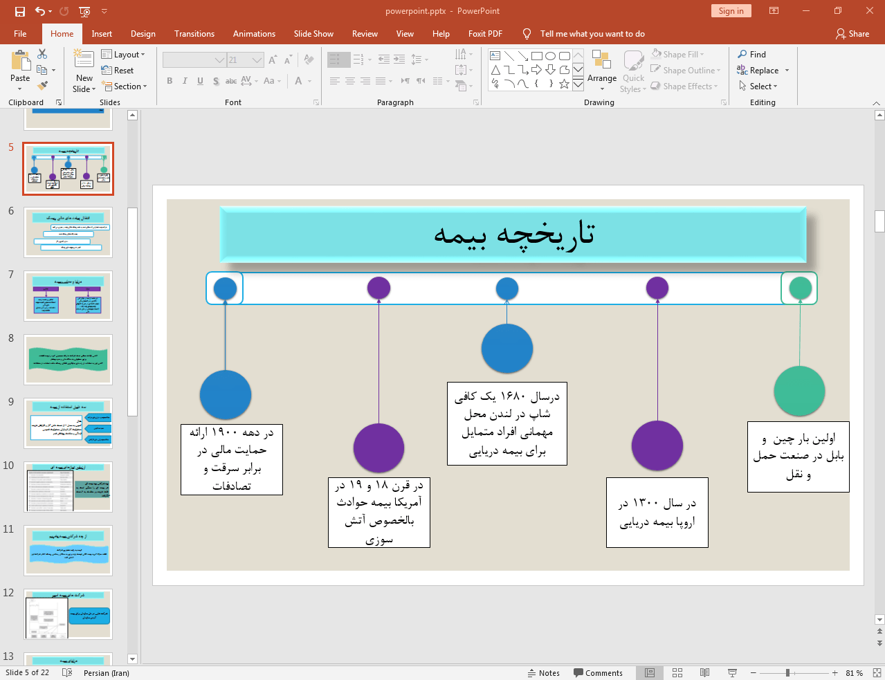The height and width of the screenshot is (680, 885).
Task: Select slide 8 thumbnail
Action: [68, 360]
